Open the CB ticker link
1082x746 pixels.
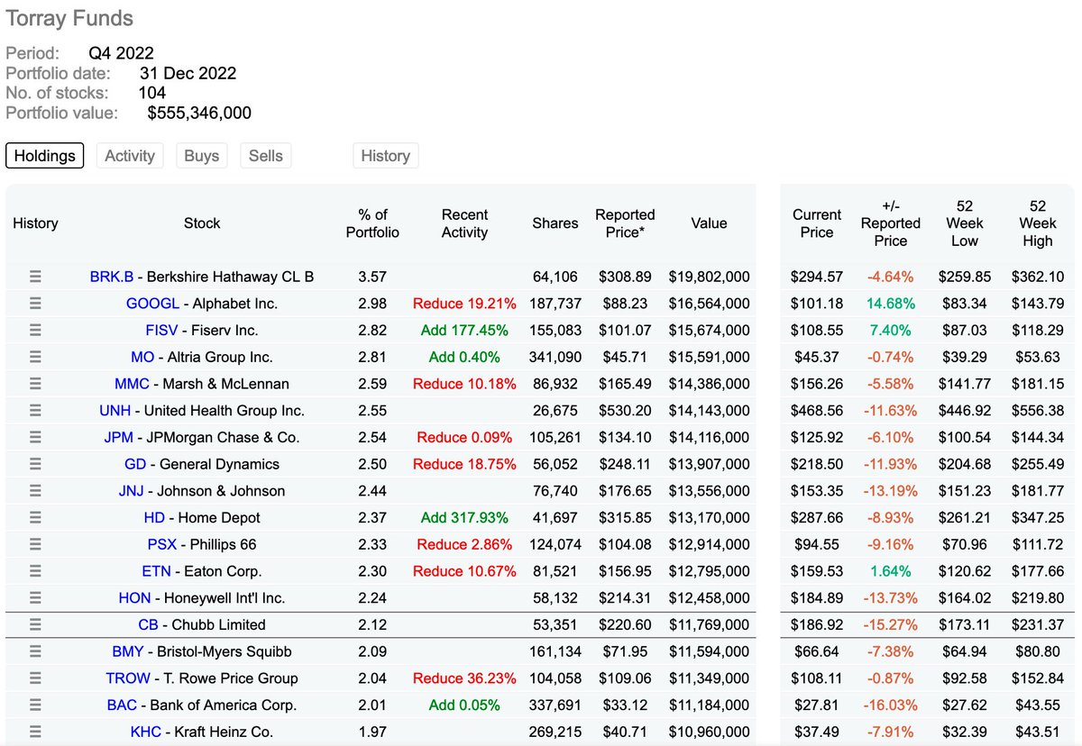pyautogui.click(x=149, y=624)
